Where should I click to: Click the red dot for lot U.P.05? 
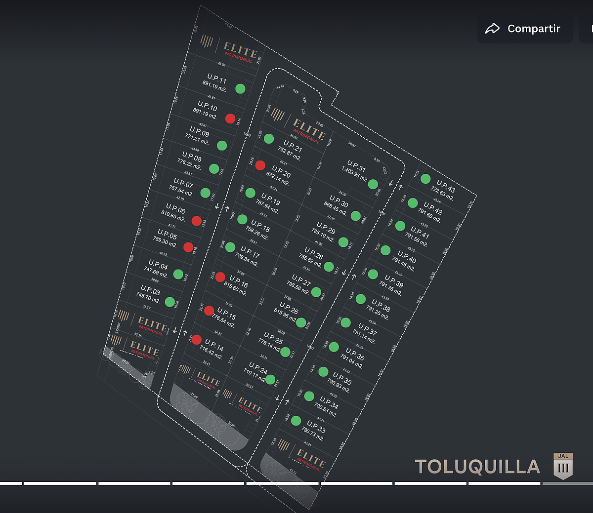pyautogui.click(x=188, y=247)
